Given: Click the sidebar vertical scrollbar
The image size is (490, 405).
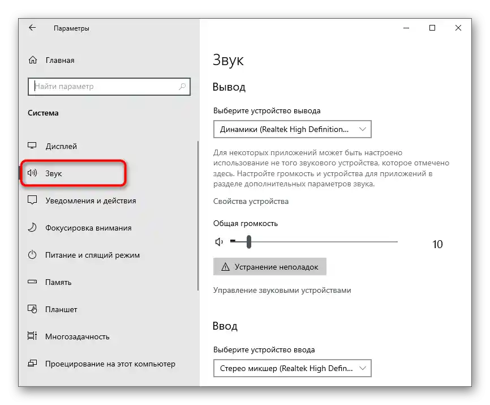Looking at the screenshot, I should point(198,216).
